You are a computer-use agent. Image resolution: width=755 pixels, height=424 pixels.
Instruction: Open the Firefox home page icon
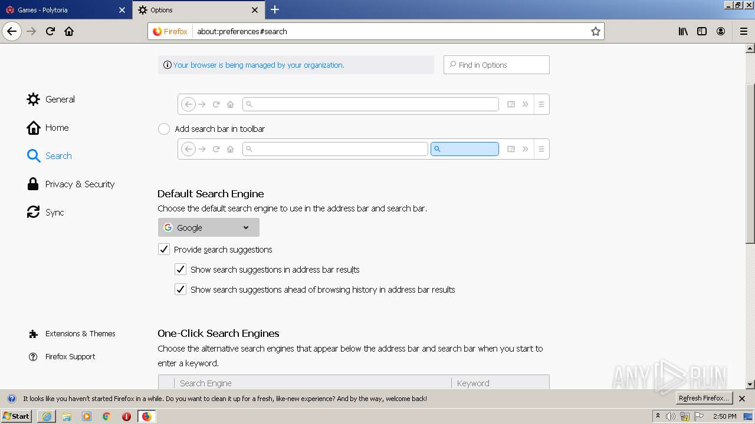coord(69,31)
